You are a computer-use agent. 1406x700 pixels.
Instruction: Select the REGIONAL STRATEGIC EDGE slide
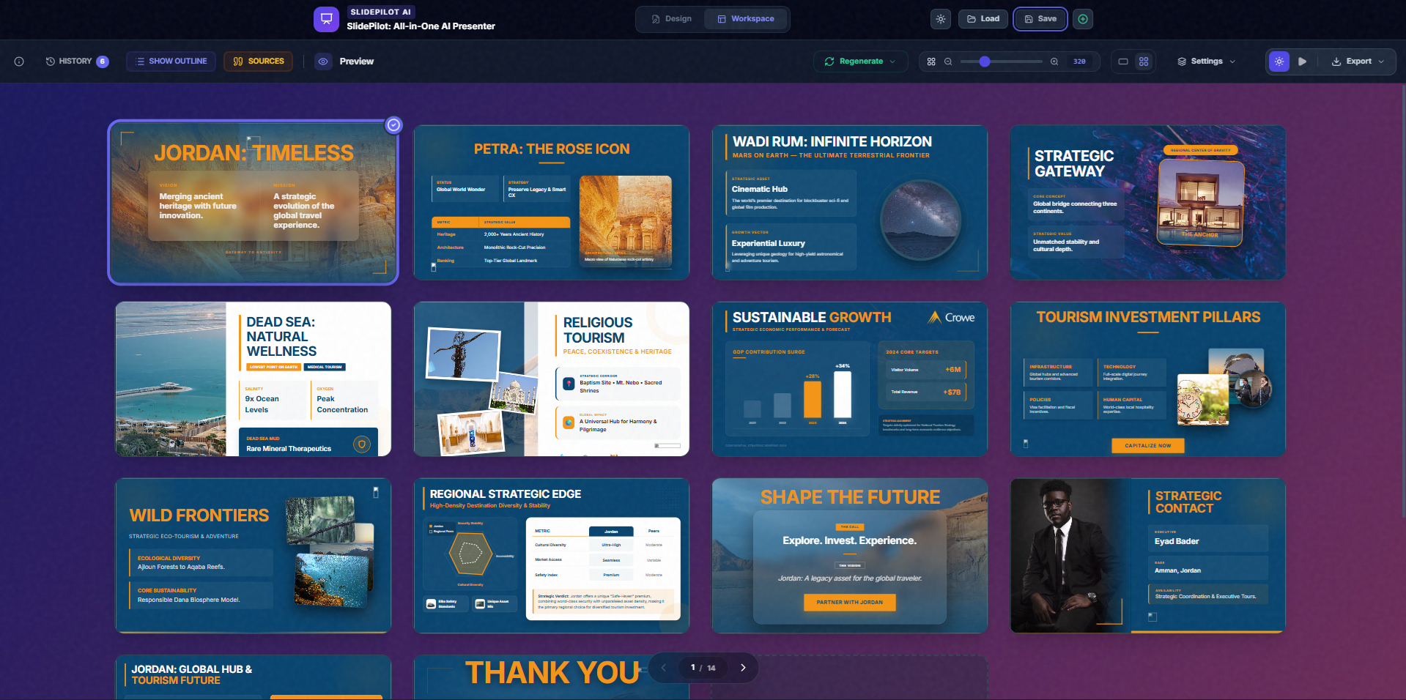552,556
